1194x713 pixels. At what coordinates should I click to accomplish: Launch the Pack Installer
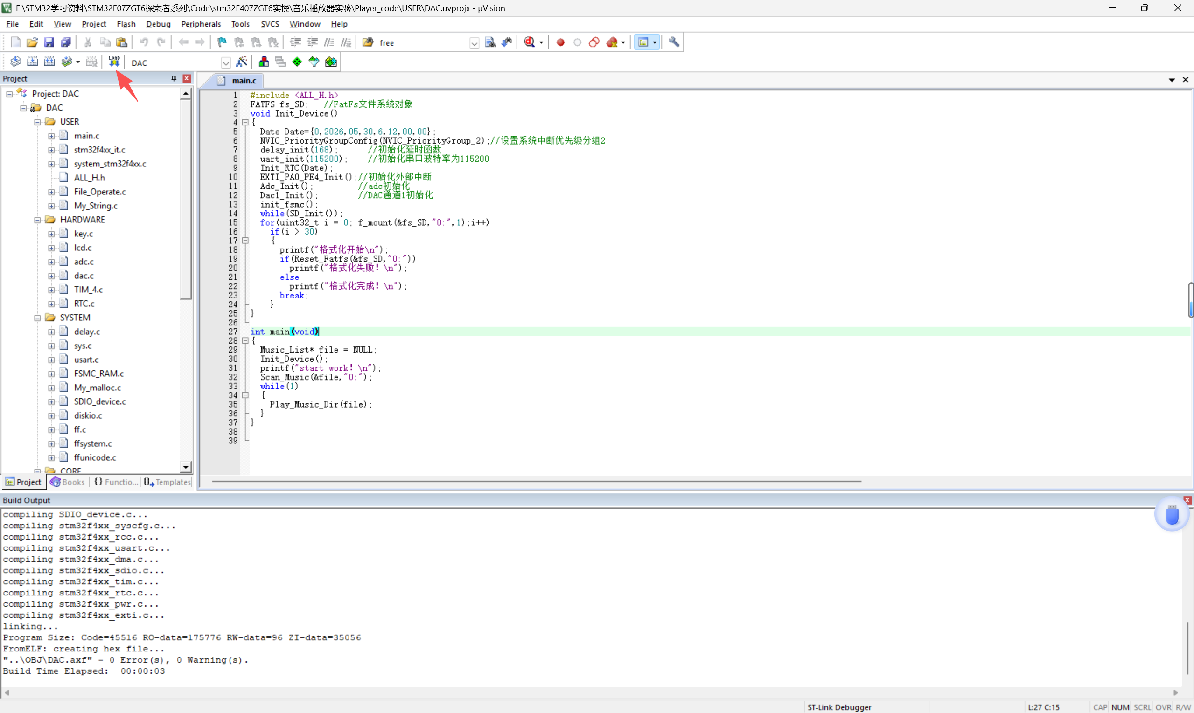click(331, 62)
